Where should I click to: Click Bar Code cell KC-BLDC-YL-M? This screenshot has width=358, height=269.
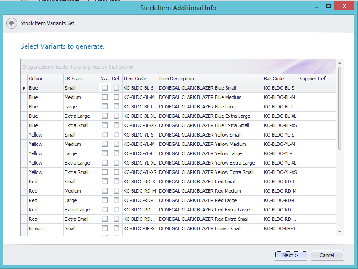pos(281,144)
